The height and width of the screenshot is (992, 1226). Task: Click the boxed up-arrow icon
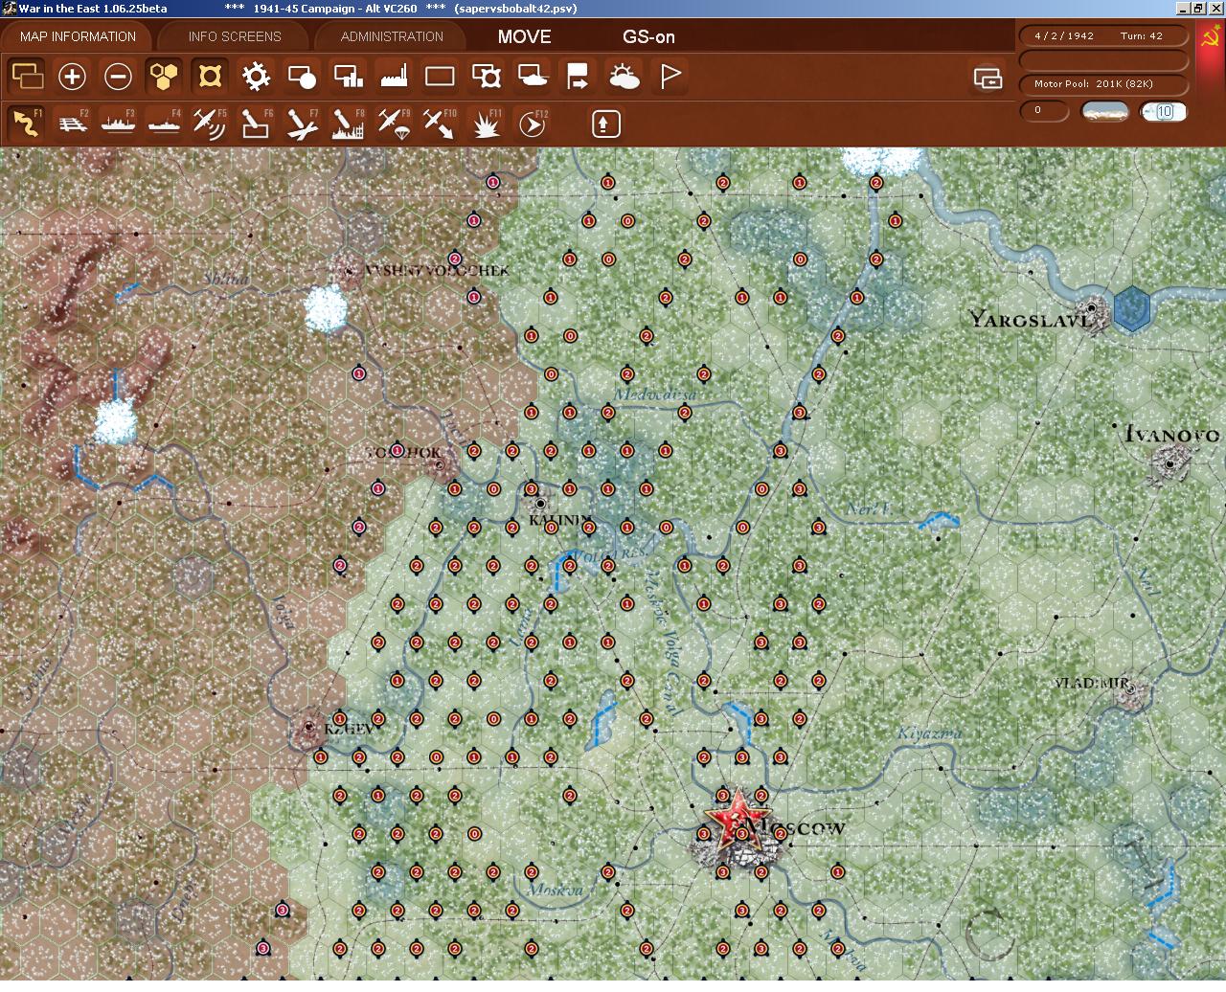click(x=605, y=124)
